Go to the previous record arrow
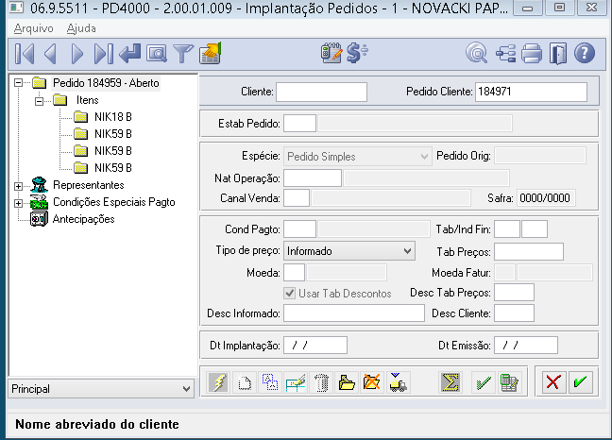This screenshot has width=612, height=440. click(51, 54)
